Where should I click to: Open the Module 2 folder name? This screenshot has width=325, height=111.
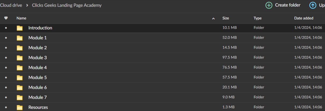(37, 48)
